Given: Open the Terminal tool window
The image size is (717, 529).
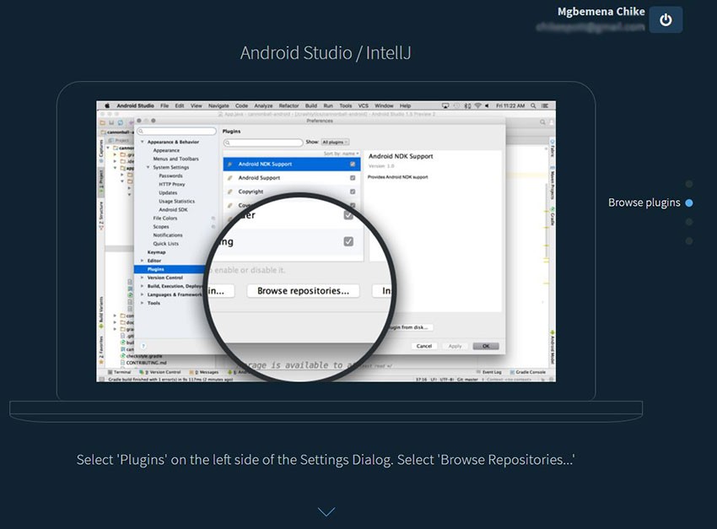Looking at the screenshot, I should (120, 372).
